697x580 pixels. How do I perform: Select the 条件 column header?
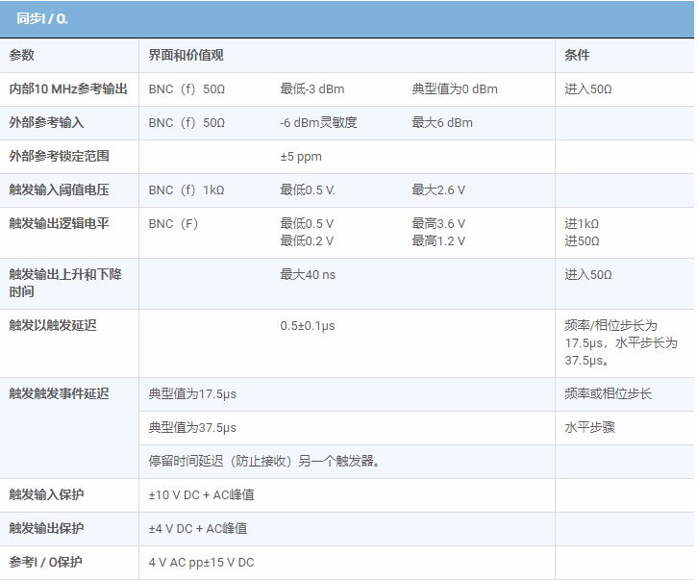[577, 56]
